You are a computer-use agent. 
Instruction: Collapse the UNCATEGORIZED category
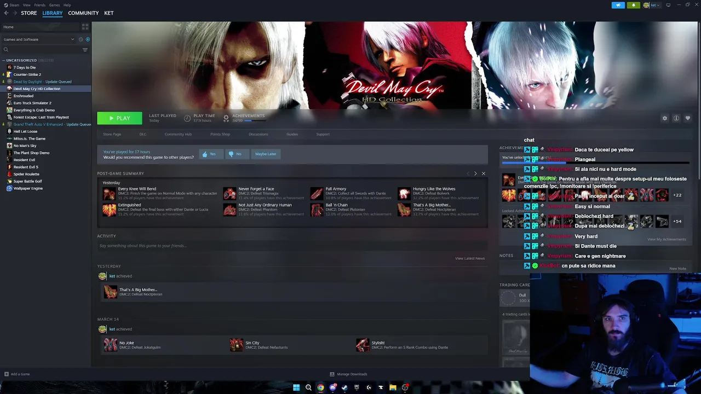tap(21, 60)
